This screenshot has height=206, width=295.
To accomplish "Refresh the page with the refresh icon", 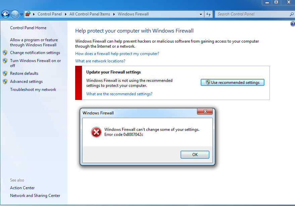I will tap(208, 14).
